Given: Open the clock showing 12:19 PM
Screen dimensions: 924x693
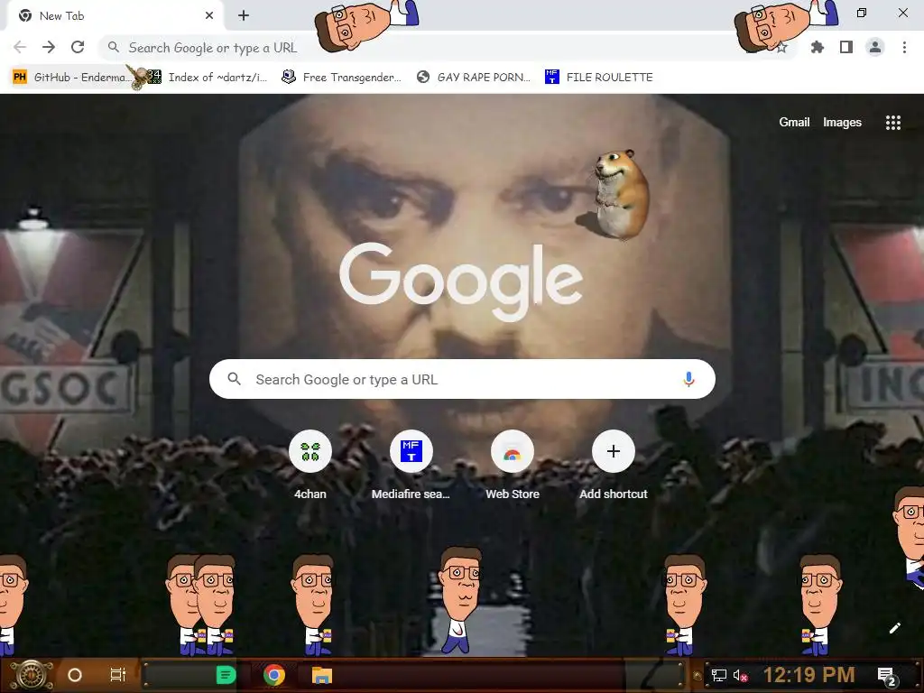Looking at the screenshot, I should [x=809, y=675].
